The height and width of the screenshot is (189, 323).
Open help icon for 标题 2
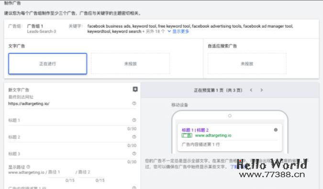[x=134, y=137]
